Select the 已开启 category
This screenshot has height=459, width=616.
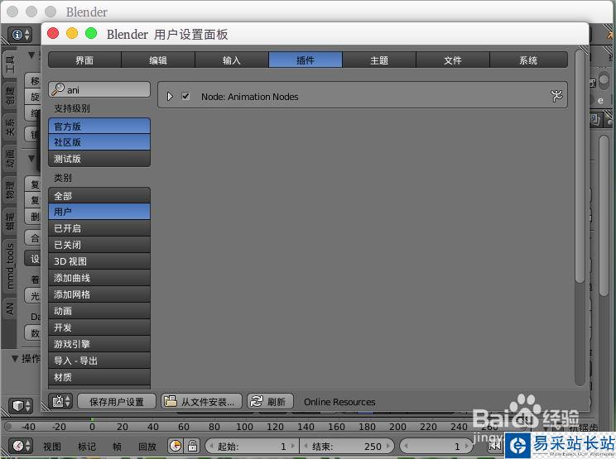(x=99, y=228)
